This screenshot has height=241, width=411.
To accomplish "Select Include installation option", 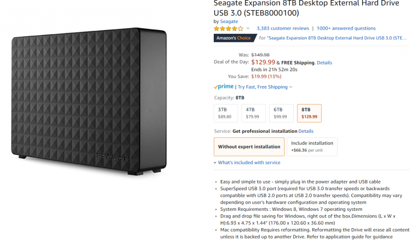I will click(312, 147).
